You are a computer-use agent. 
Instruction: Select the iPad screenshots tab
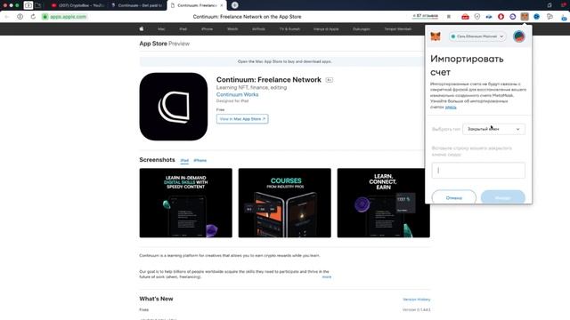184,160
